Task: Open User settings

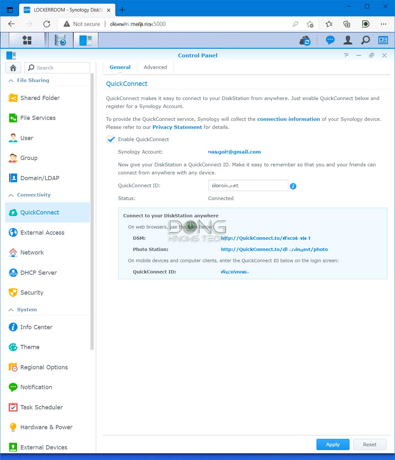Action: (x=47, y=138)
